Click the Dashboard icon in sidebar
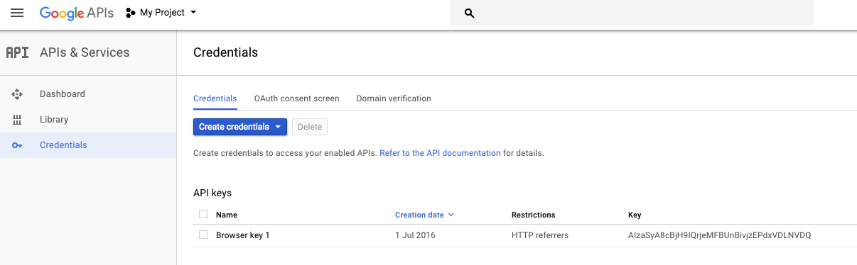The width and height of the screenshot is (857, 265). (x=17, y=94)
